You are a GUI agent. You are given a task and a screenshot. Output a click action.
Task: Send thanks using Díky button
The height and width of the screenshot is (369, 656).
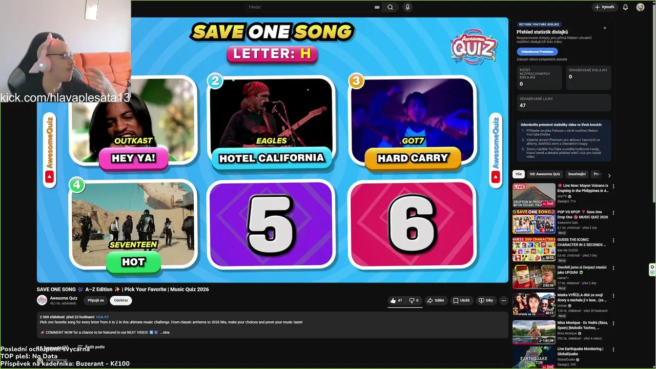pyautogui.click(x=486, y=300)
